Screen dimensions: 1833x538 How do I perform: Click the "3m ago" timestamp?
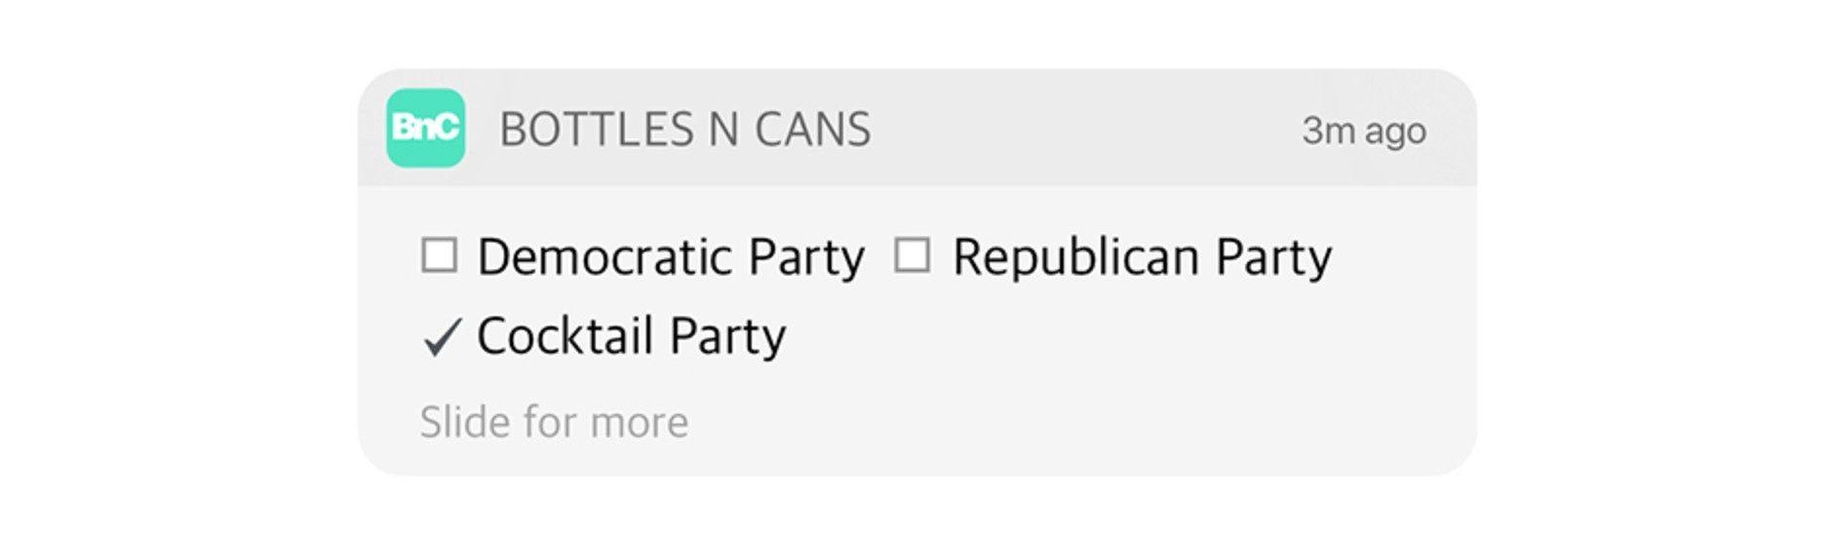(x=1363, y=131)
